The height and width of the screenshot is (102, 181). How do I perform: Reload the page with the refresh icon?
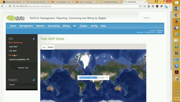click(x=10, y=6)
